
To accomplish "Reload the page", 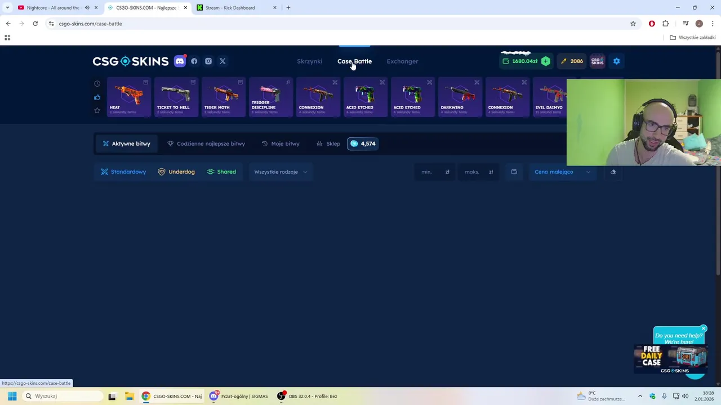I will coord(35,24).
